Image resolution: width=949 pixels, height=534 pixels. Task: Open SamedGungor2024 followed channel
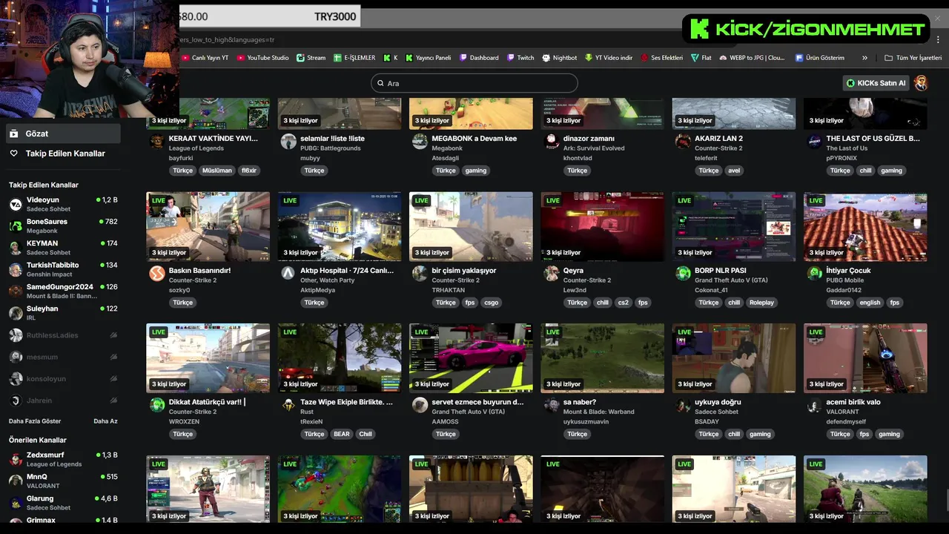63,291
